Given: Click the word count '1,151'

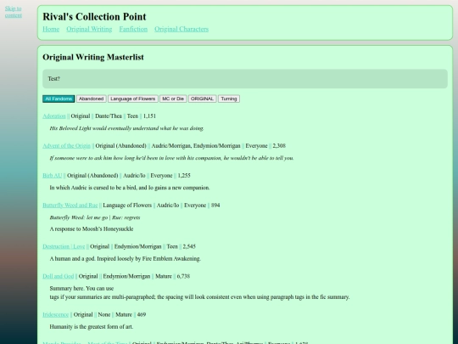Looking at the screenshot, I should 149,116.
